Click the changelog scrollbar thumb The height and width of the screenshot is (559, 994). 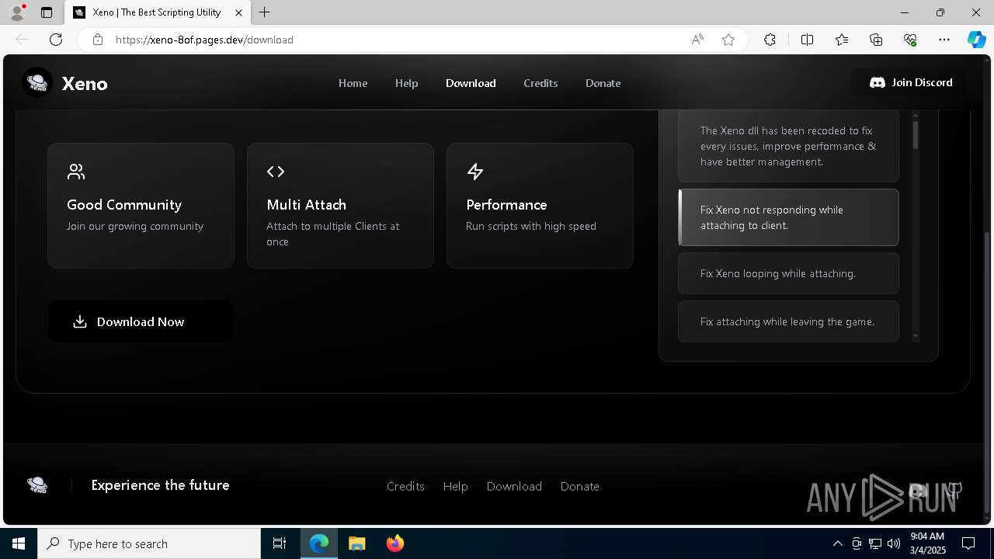[x=916, y=134]
